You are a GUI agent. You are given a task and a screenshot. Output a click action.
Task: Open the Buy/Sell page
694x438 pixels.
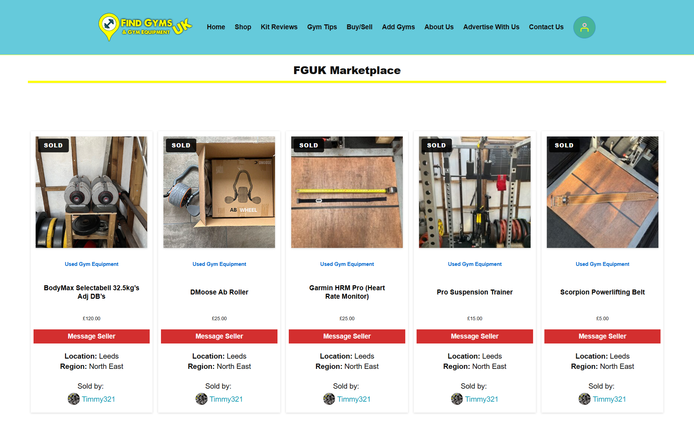pos(359,27)
